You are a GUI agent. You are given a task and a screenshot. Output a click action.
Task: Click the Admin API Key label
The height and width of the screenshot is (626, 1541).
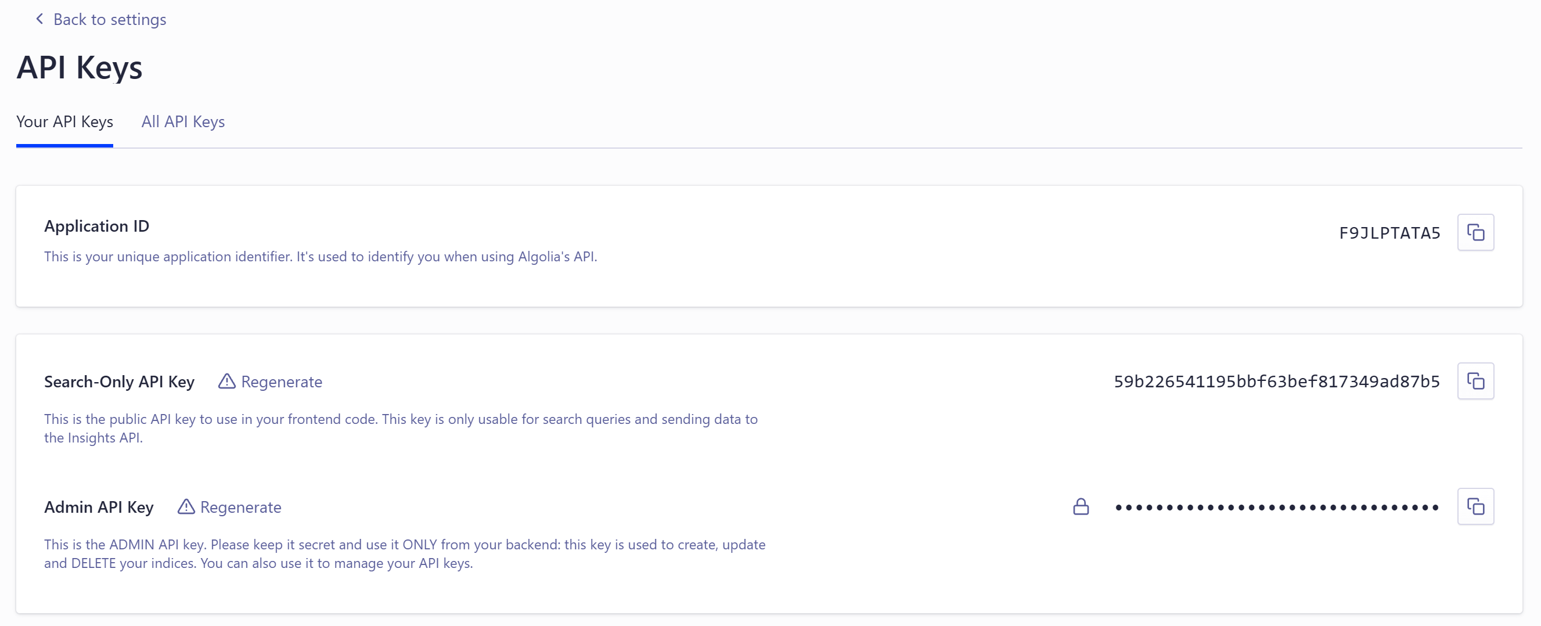point(99,508)
